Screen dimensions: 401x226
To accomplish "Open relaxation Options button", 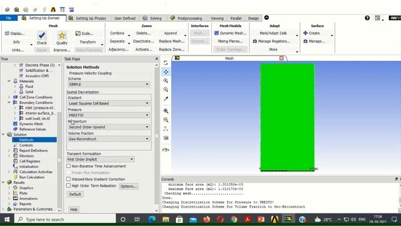I will tap(128, 186).
